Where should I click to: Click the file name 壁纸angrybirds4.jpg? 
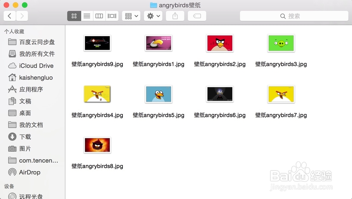pyautogui.click(x=97, y=115)
